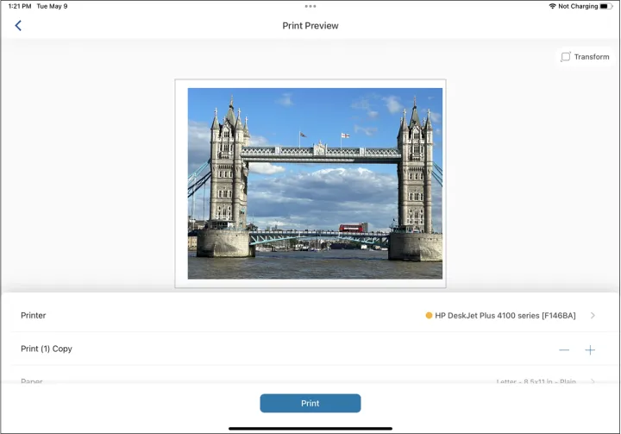Click the Tue May 9 date
Viewport: 621px width, 434px height.
[x=52, y=6]
